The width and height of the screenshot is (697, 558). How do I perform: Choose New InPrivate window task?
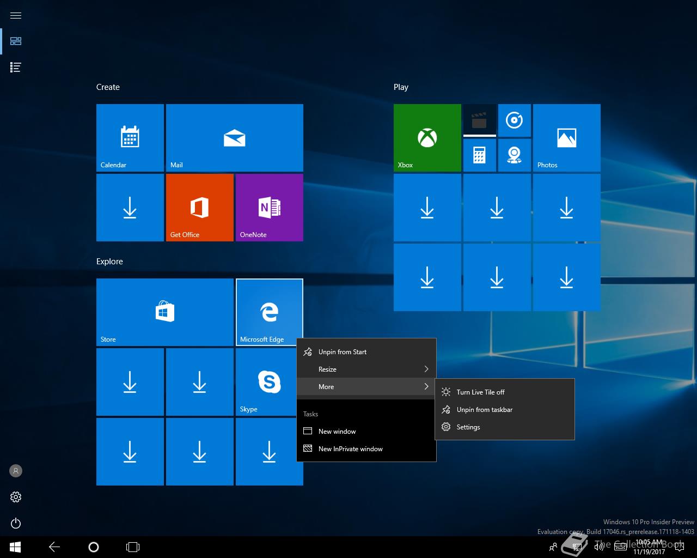(x=366, y=449)
